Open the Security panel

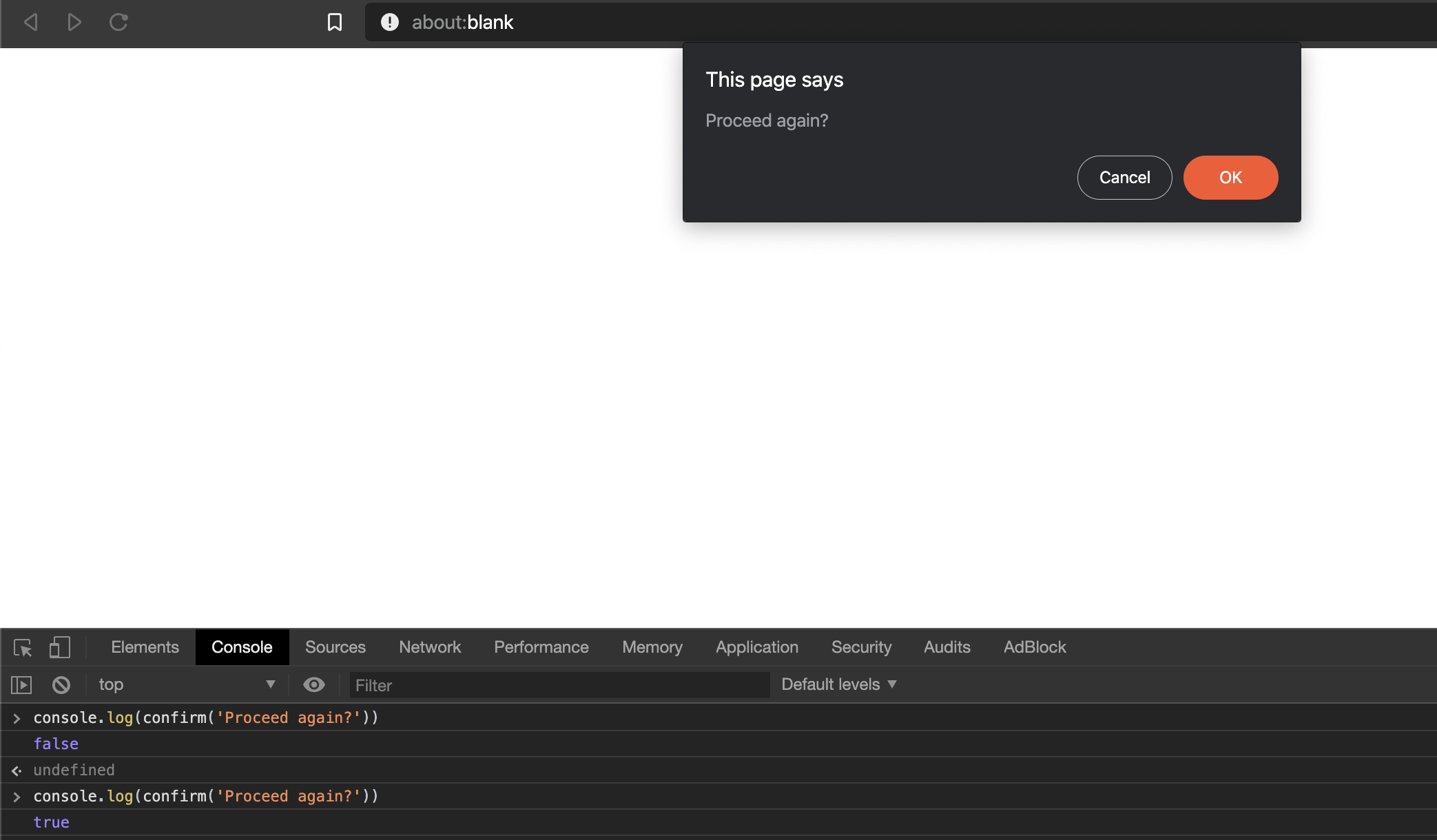click(861, 646)
